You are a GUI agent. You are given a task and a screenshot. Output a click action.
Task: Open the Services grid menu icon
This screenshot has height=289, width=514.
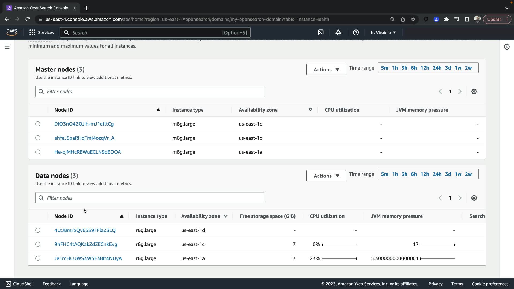[x=32, y=33]
